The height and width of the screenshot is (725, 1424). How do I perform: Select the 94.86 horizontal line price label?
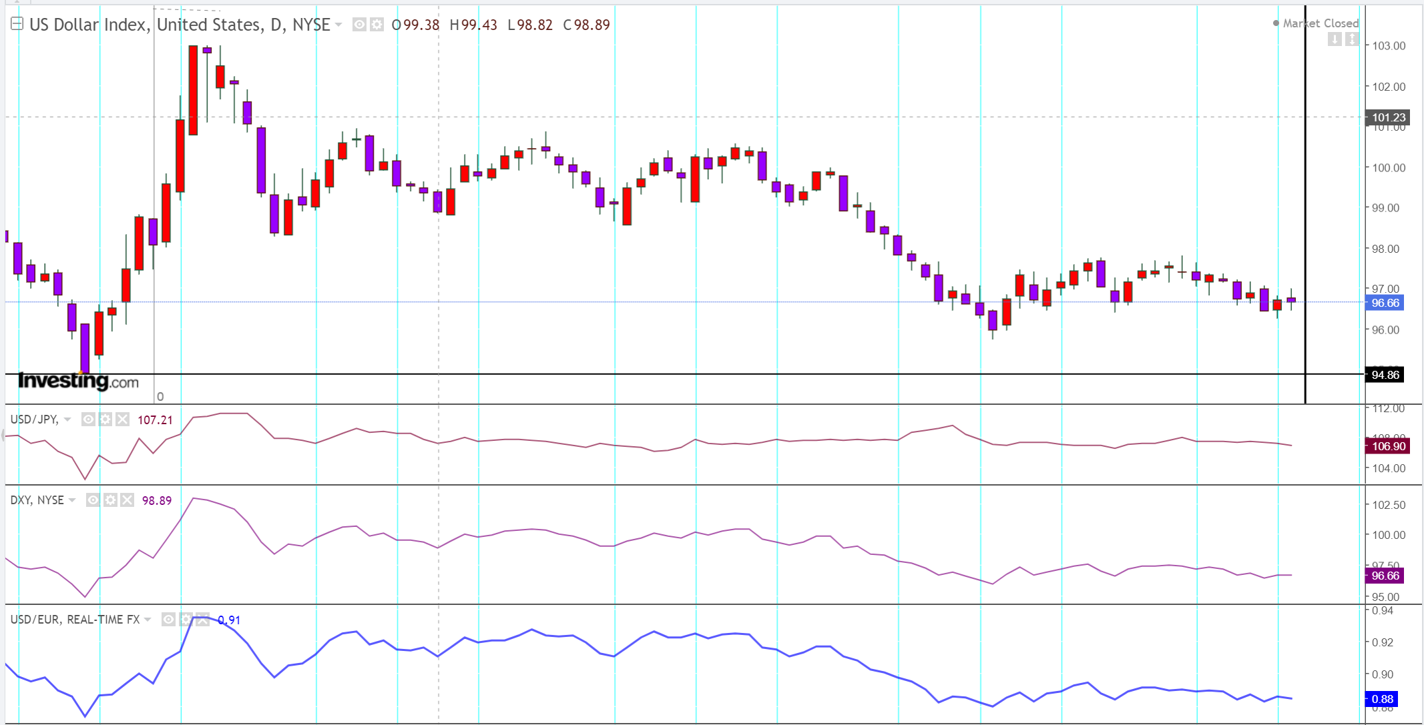pyautogui.click(x=1385, y=375)
